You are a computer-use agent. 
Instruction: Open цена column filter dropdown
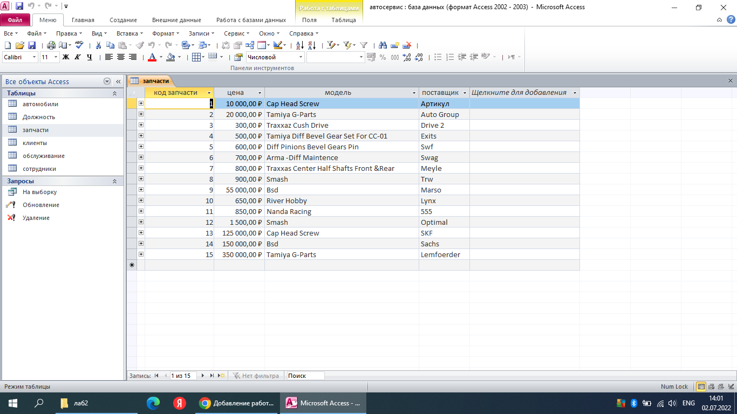coord(260,93)
